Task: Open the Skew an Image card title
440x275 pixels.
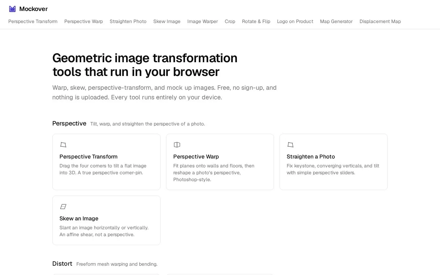Action: 79,219
